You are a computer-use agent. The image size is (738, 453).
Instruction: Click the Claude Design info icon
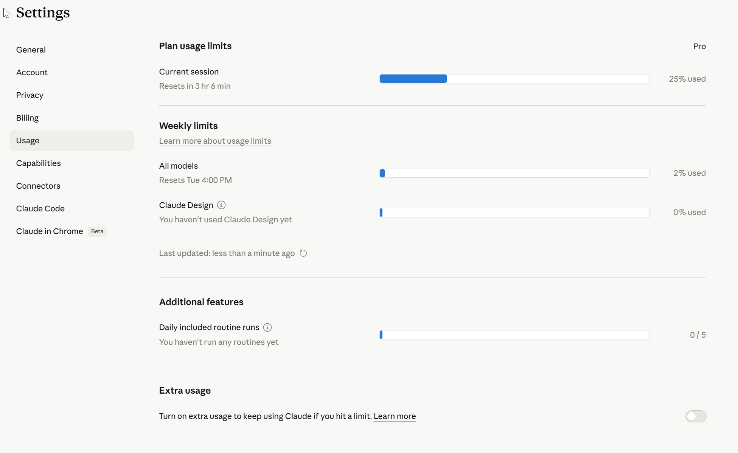coord(221,205)
